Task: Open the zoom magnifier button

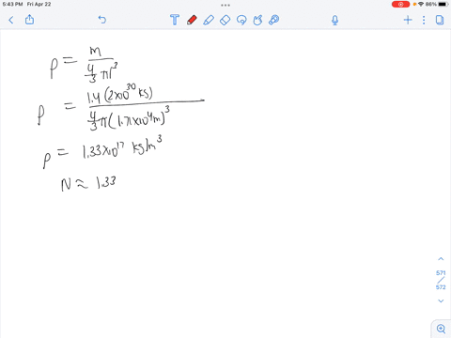Action: coord(441,329)
